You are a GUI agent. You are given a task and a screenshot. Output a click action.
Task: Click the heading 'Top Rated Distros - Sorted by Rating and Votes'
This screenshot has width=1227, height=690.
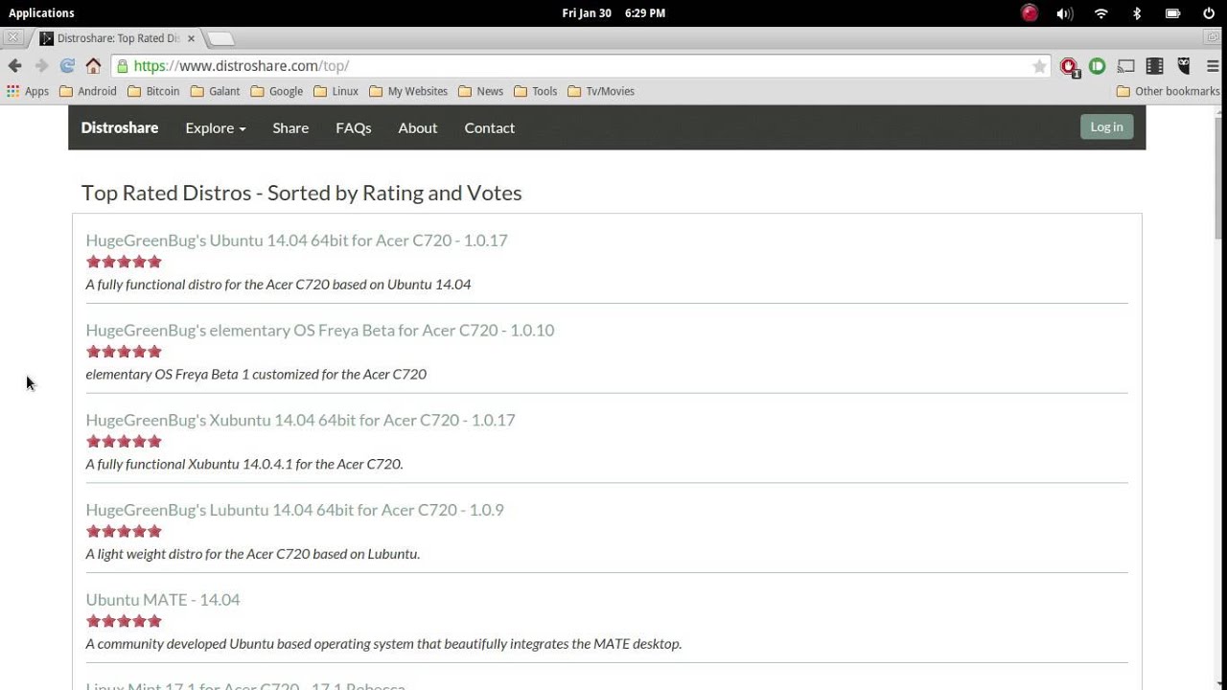point(302,193)
